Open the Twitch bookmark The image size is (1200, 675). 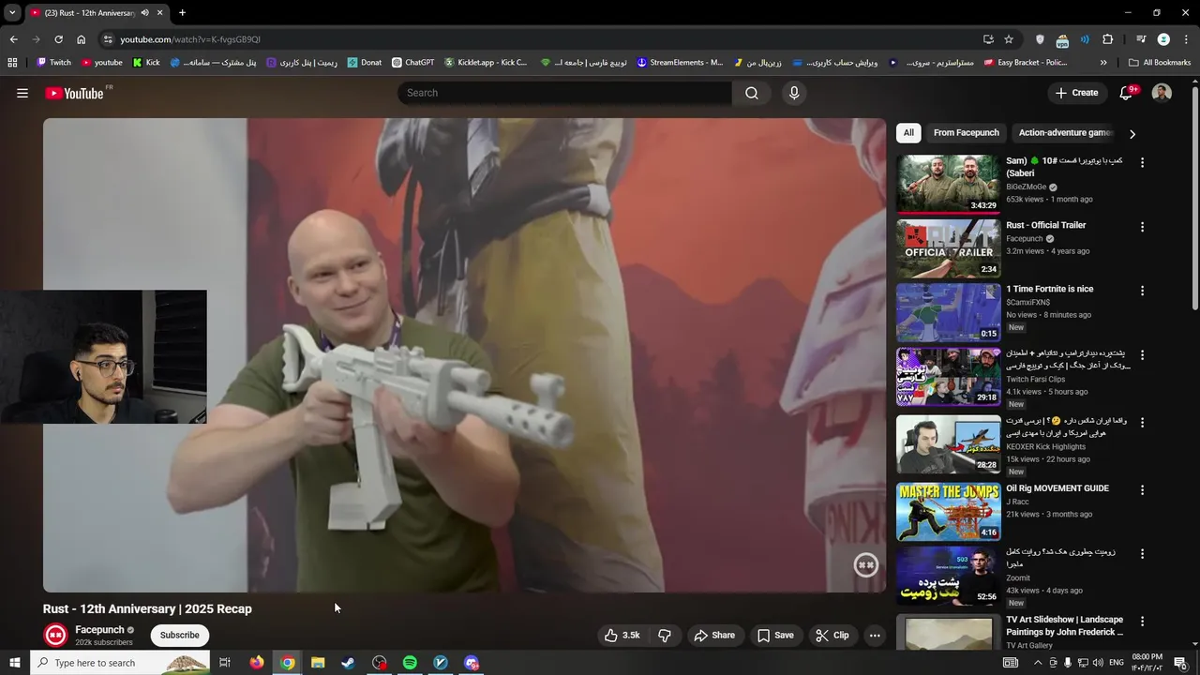pyautogui.click(x=53, y=63)
